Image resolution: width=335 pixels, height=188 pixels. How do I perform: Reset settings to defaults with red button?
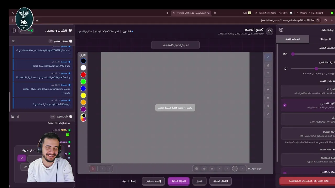pyautogui.click(x=307, y=181)
